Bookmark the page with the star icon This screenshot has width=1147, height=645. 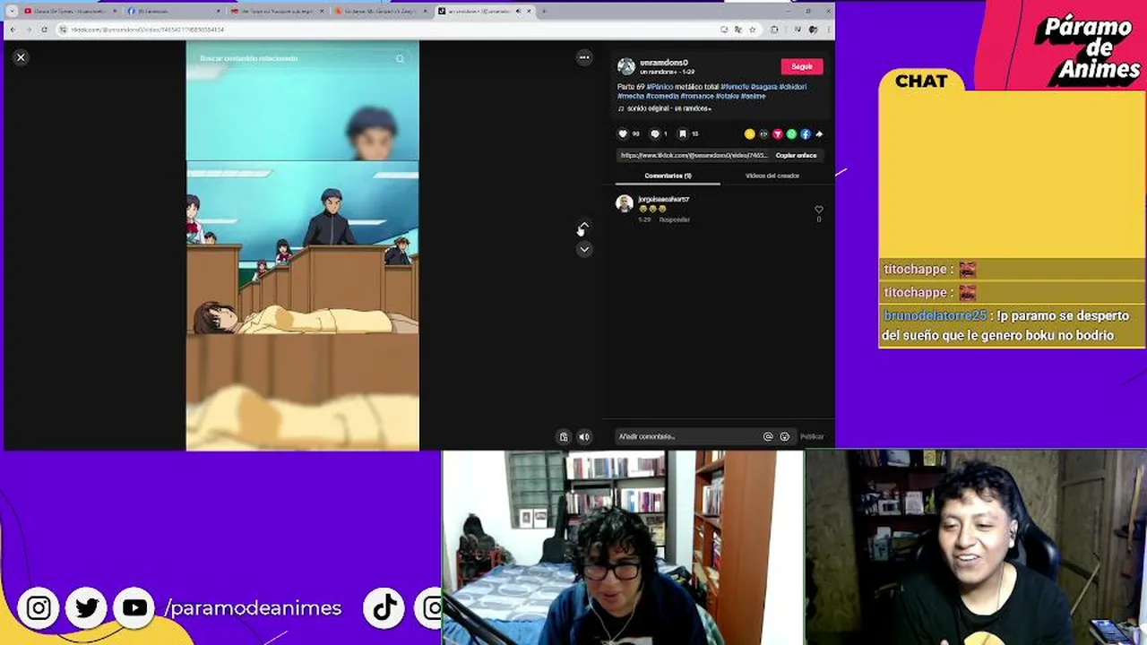(x=752, y=30)
